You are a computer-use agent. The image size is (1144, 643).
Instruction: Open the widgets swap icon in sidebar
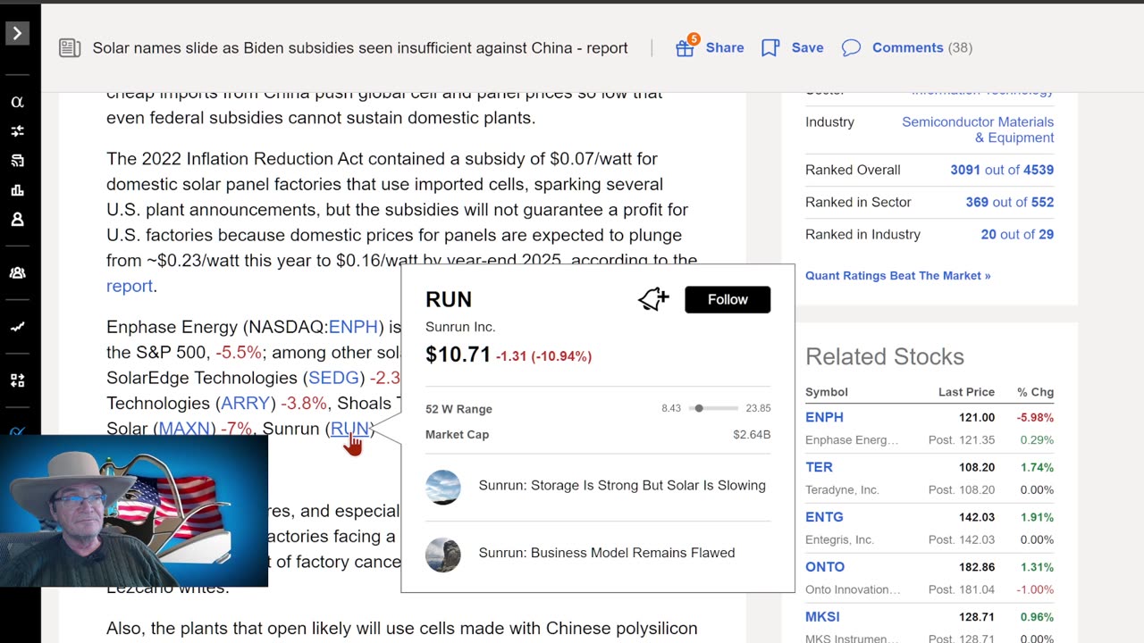coord(17,380)
